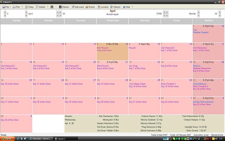Click the calendar grid view icon

coord(52,7)
